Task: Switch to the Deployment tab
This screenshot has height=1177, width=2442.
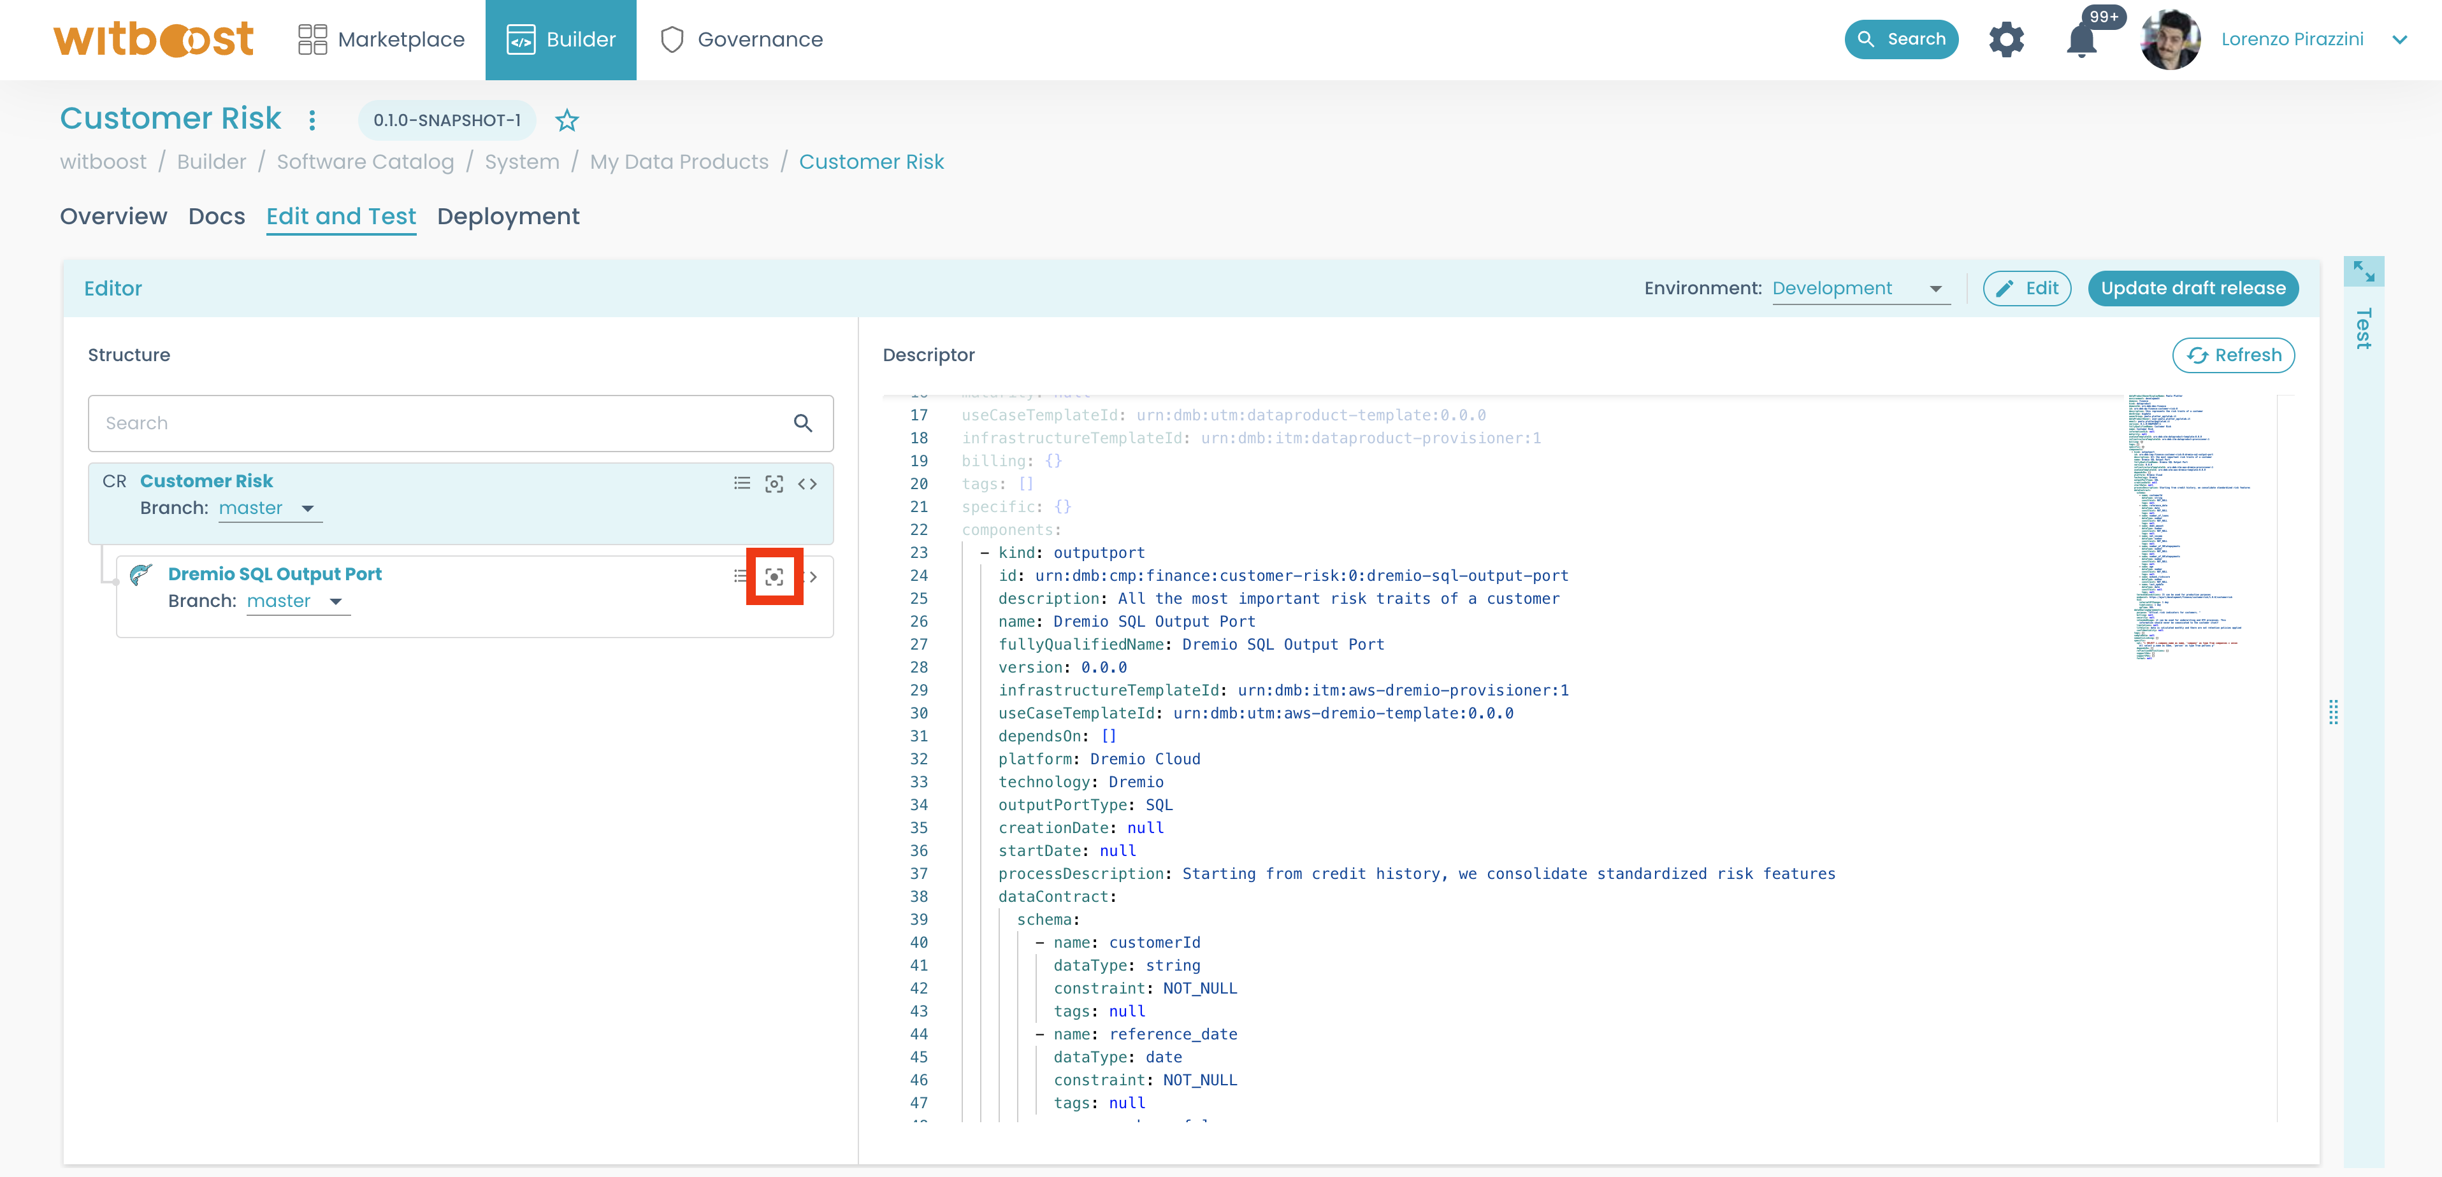Action: tap(508, 216)
